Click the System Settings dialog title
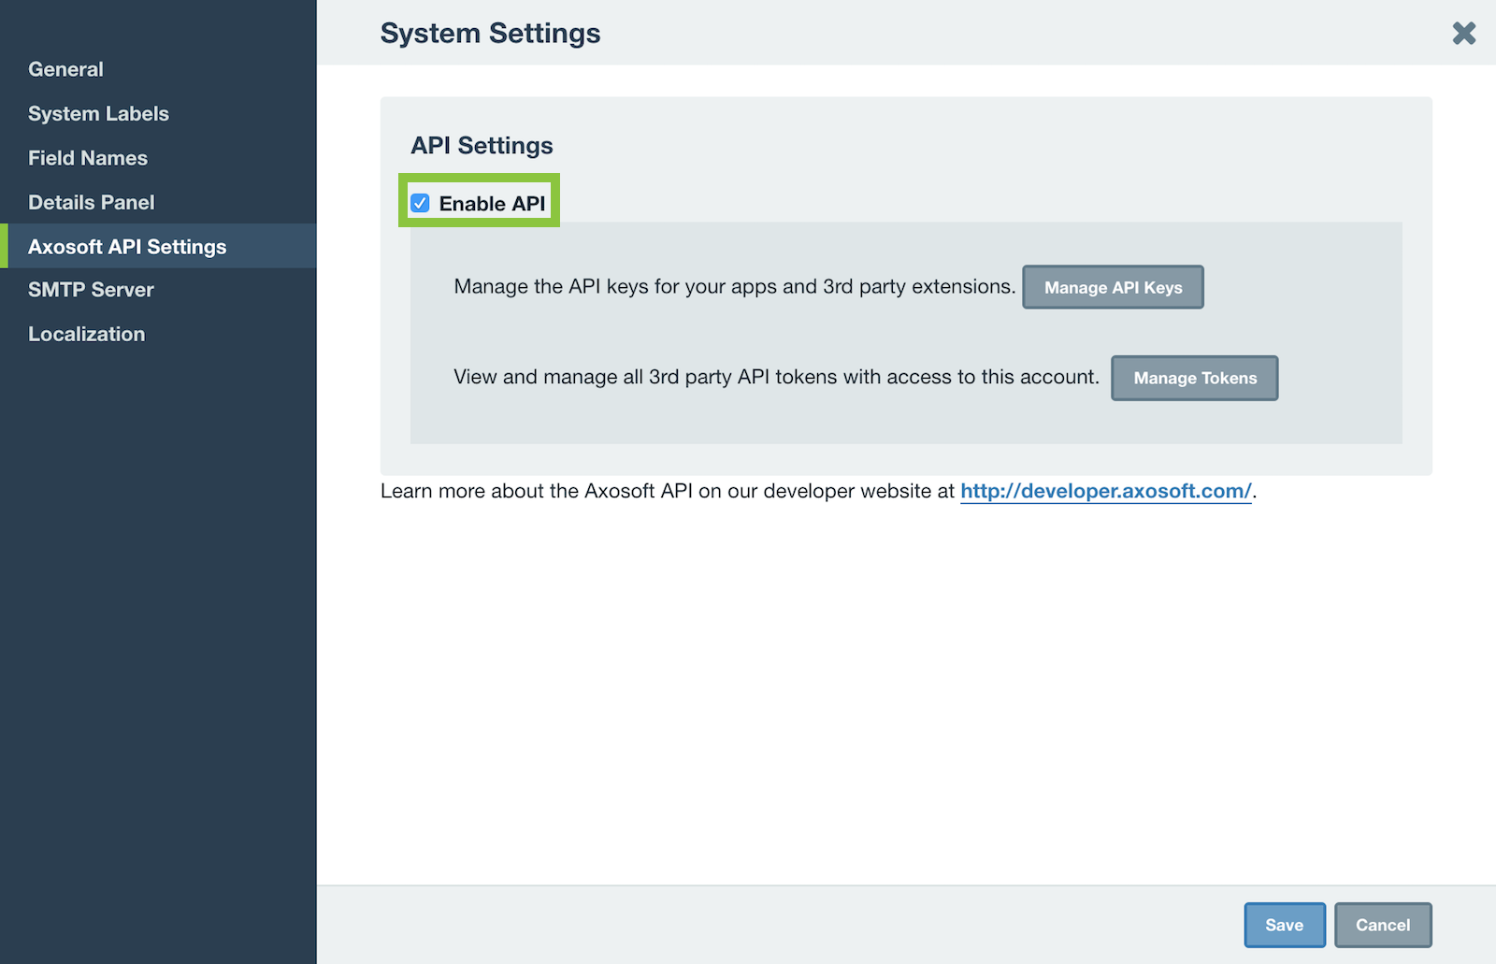Image resolution: width=1496 pixels, height=964 pixels. click(x=490, y=33)
